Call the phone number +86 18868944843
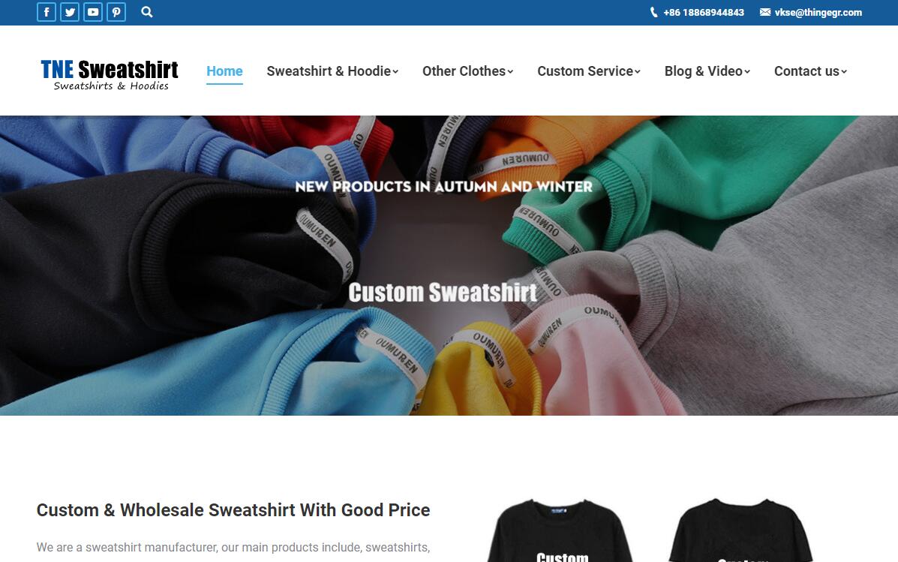The width and height of the screenshot is (898, 562). (x=704, y=13)
